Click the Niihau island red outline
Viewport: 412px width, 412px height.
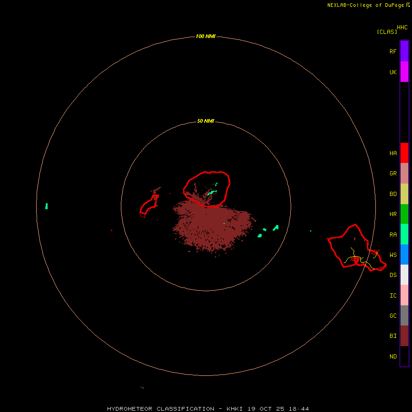(x=149, y=206)
